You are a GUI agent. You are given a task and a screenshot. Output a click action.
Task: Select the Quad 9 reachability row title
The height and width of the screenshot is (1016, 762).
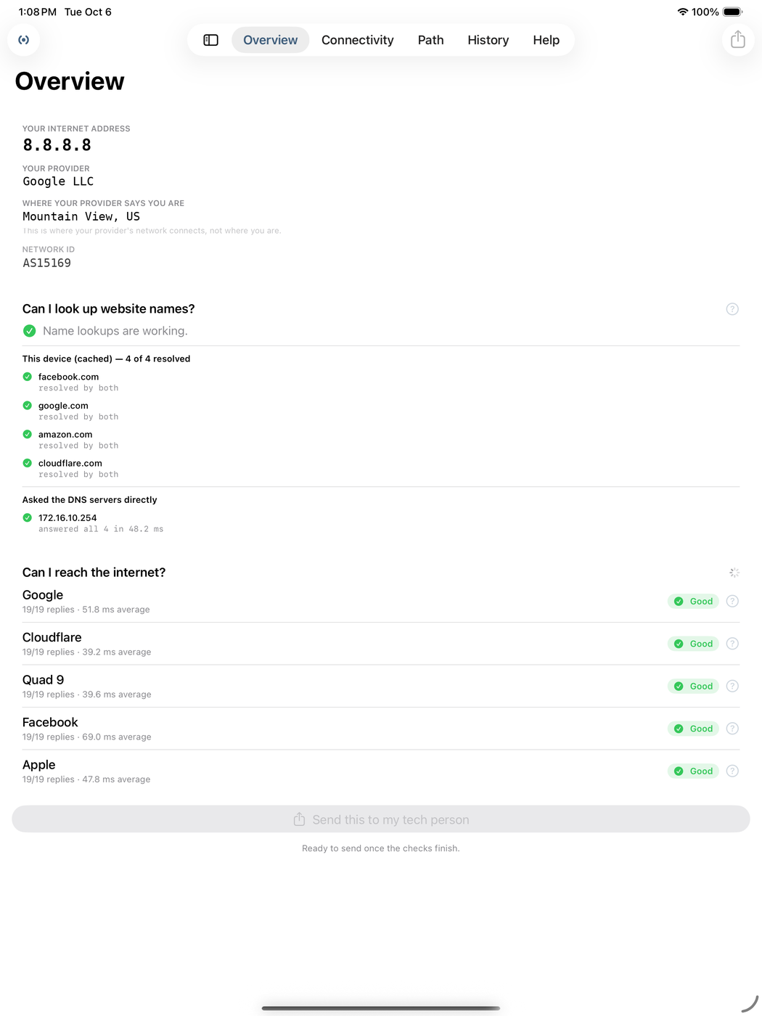pyautogui.click(x=44, y=680)
